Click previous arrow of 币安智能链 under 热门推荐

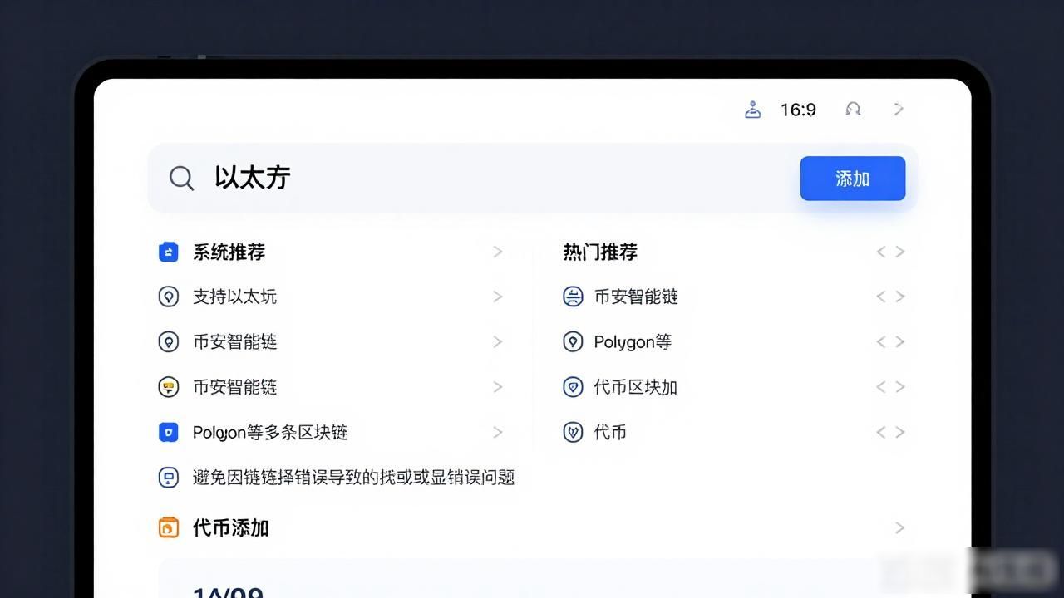coord(881,297)
